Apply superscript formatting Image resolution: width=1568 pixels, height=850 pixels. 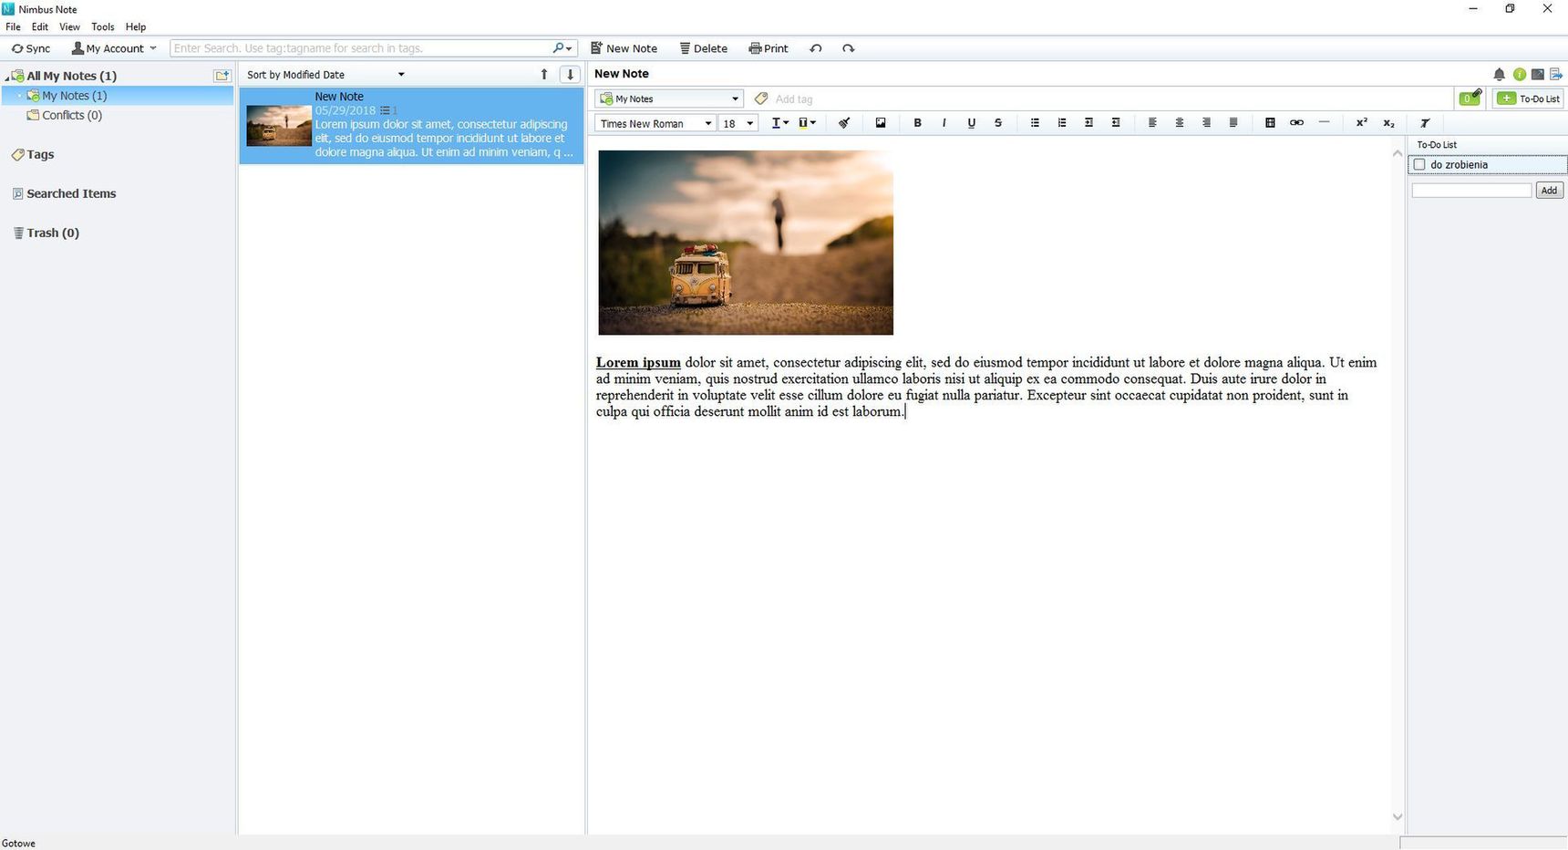[1361, 123]
